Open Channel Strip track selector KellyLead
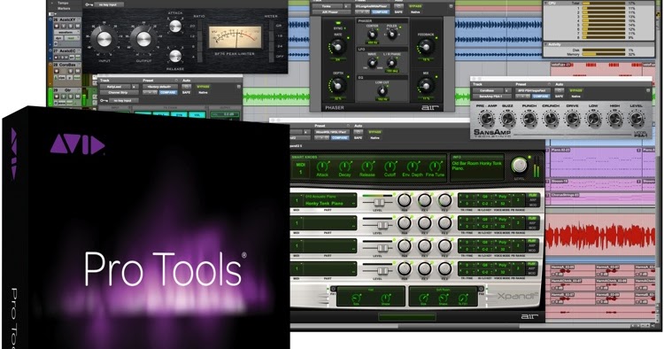The image size is (664, 349). point(114,87)
